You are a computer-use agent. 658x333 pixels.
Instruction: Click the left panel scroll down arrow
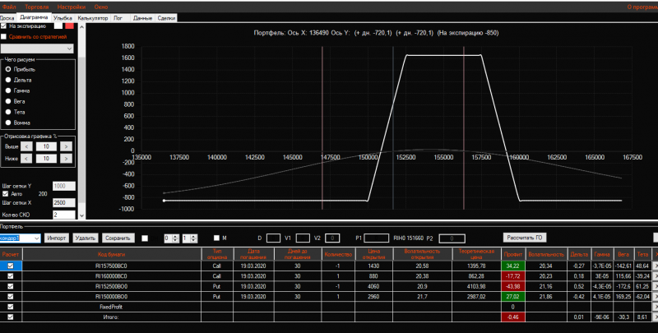tap(81, 215)
